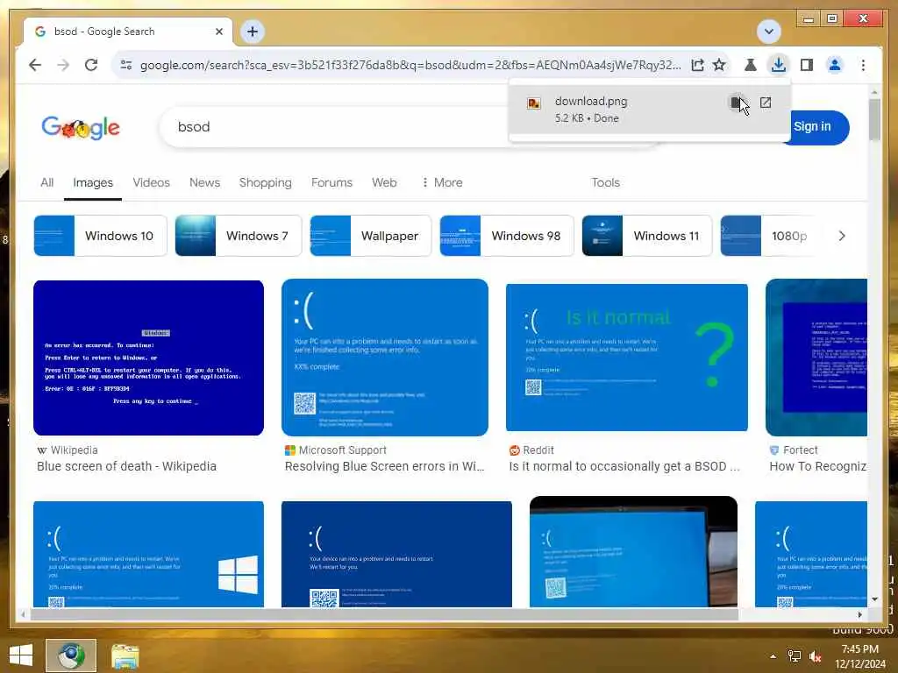Click horizontal scrollbar right arrow

[x=859, y=614]
